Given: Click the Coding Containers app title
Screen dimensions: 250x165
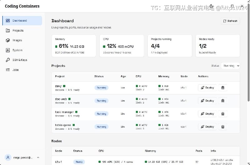Looking at the screenshot, I should point(22,6).
